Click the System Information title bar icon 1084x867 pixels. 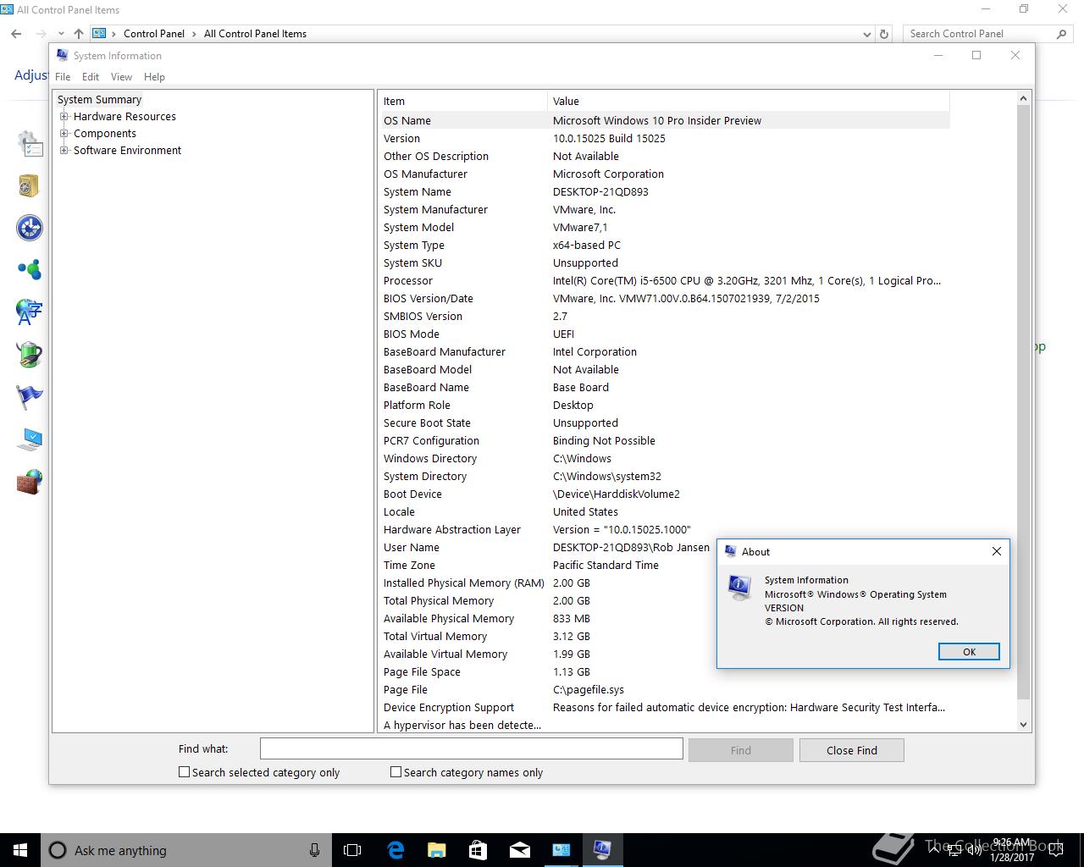click(x=62, y=55)
